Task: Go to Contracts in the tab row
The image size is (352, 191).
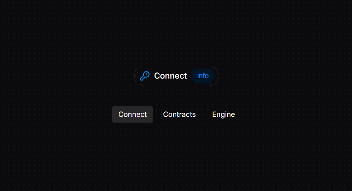Action: 179,114
